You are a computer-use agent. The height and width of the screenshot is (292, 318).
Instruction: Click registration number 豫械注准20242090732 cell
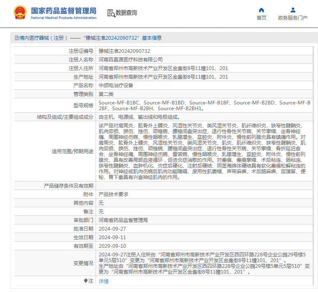point(124,51)
